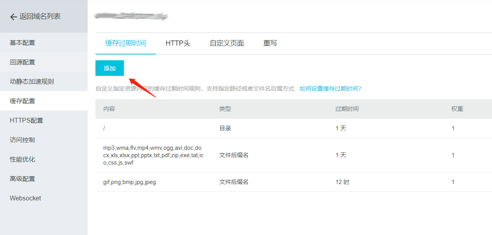Switch to the 缓存过期时间 tab
The height and width of the screenshot is (235, 492).
pos(125,43)
